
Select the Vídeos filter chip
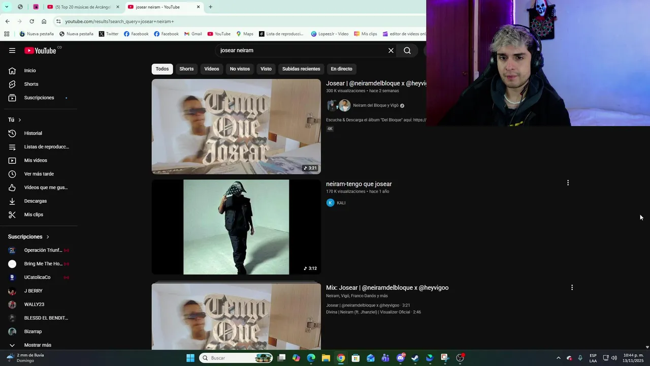pos(212,69)
